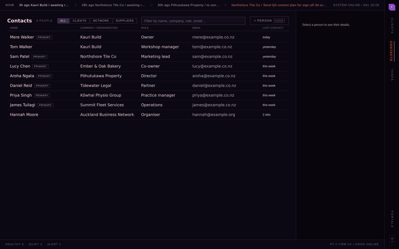
Task: Click Kauri Build in Tom Walker's row
Action: pos(91,47)
